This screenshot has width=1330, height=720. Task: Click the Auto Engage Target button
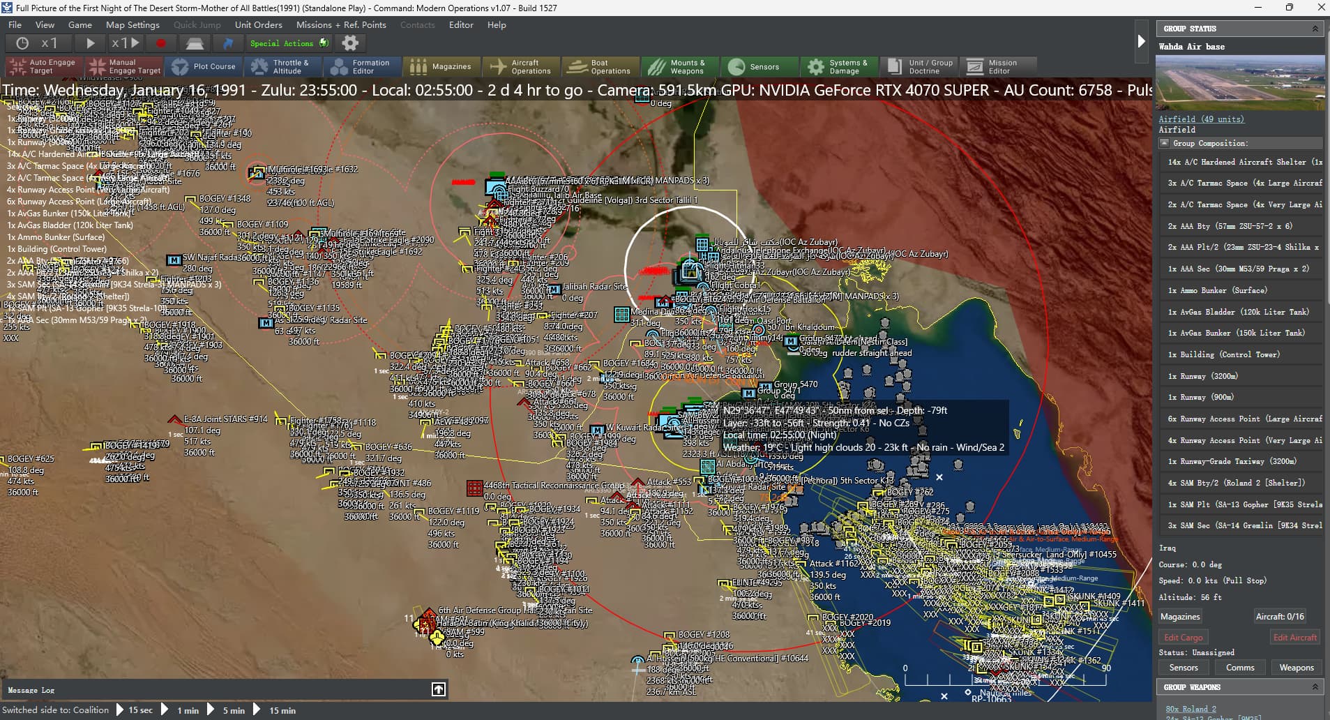(44, 66)
